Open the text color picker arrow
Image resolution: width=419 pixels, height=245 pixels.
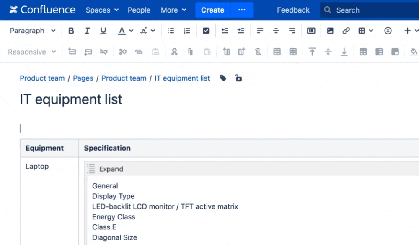click(131, 31)
